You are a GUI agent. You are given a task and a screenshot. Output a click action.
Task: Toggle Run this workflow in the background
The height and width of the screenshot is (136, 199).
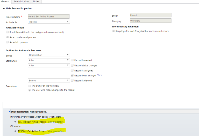[7, 32]
